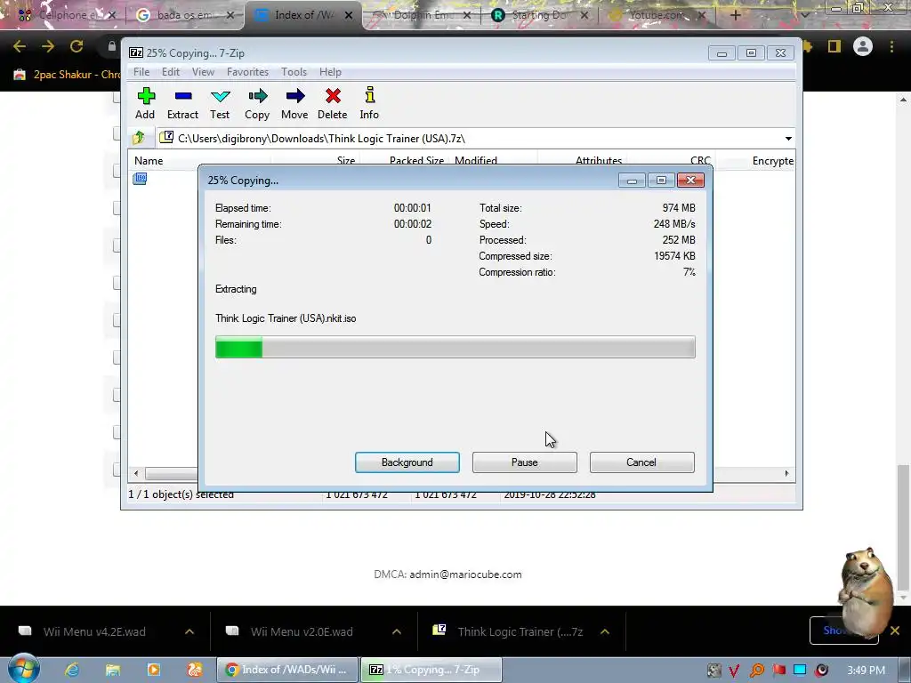
Task: Launch Internet Explorer from taskbar
Action: (x=72, y=670)
